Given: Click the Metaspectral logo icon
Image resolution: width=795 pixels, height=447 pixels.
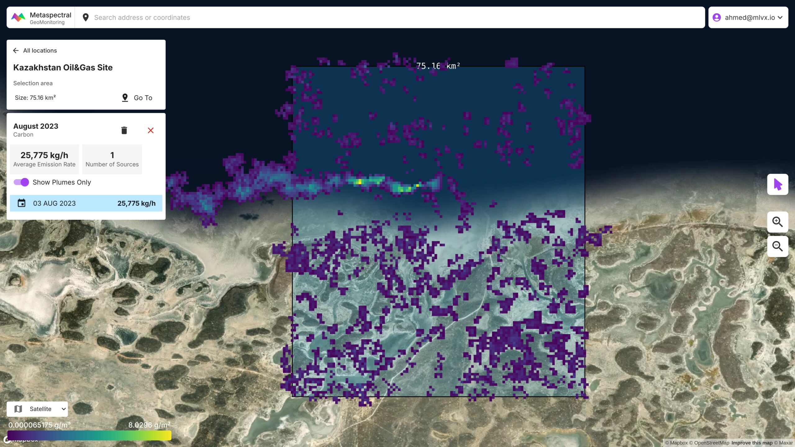Looking at the screenshot, I should [x=18, y=17].
